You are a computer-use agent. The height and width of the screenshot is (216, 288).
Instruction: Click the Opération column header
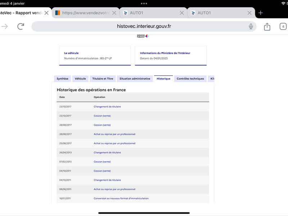(x=99, y=97)
